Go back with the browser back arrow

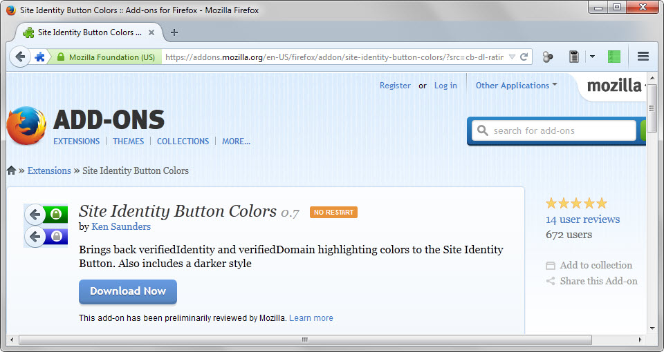tap(20, 57)
